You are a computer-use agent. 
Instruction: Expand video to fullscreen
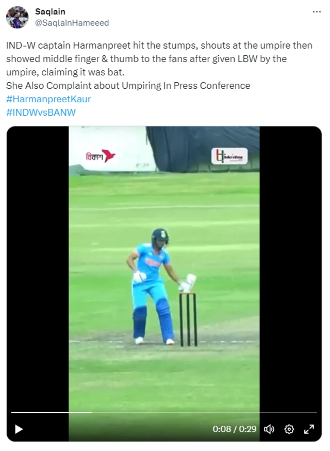(309, 429)
